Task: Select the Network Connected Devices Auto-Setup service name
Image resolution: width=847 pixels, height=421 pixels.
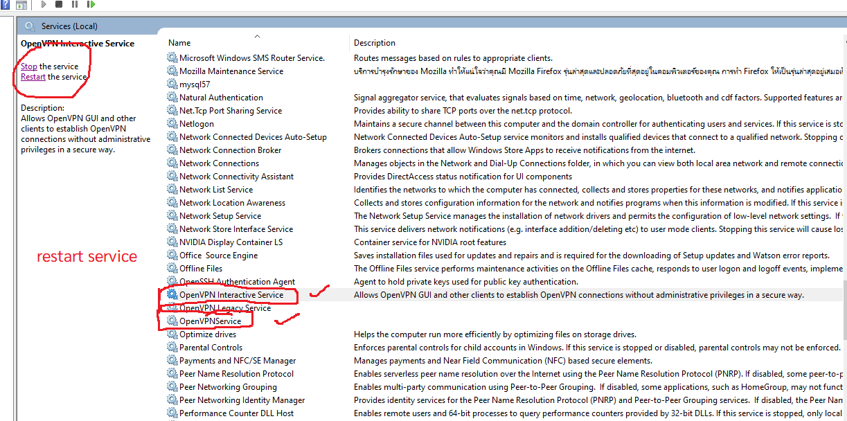Action: tap(253, 137)
